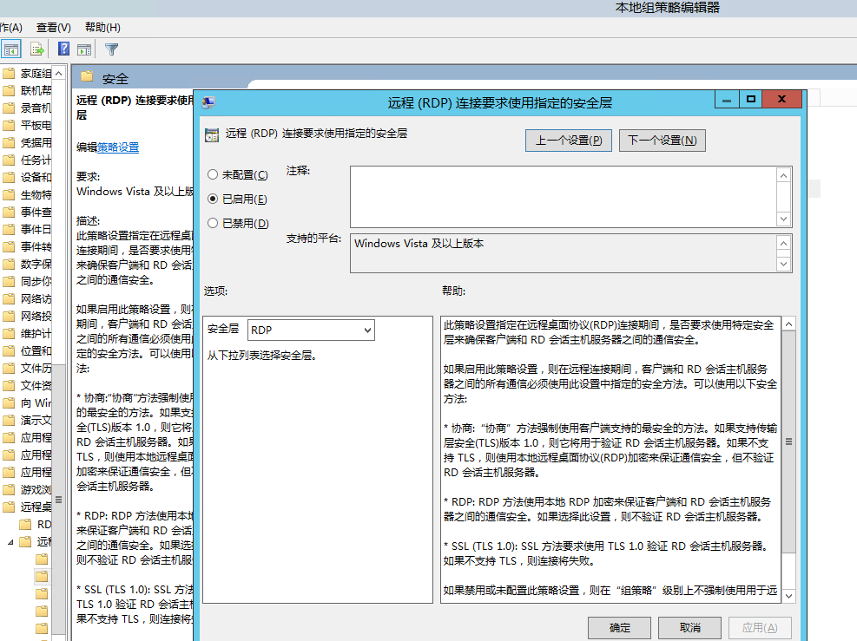857x641 pixels.
Task: Click the help text scrollbar thumb
Action: click(788, 442)
